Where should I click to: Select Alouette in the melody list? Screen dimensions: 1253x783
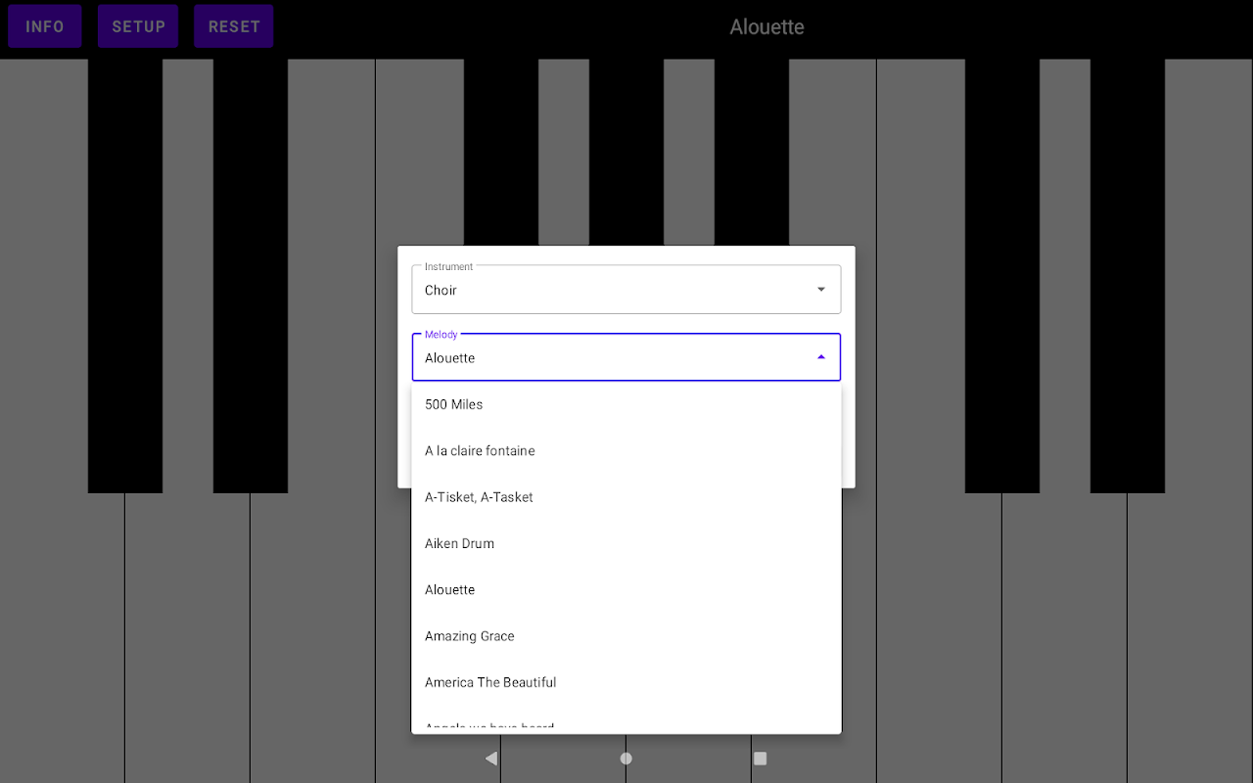[x=626, y=589]
